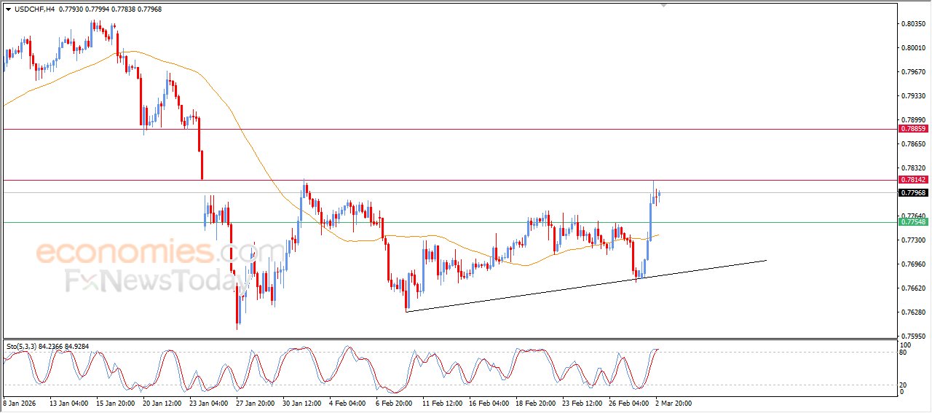932x413 pixels.
Task: Select the 0.78859 red price label
Action: click(x=913, y=128)
